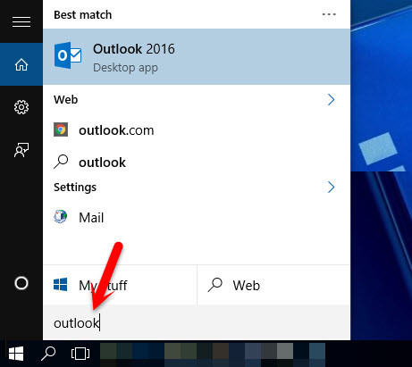Open the three-dots more options menu

pyautogui.click(x=329, y=14)
